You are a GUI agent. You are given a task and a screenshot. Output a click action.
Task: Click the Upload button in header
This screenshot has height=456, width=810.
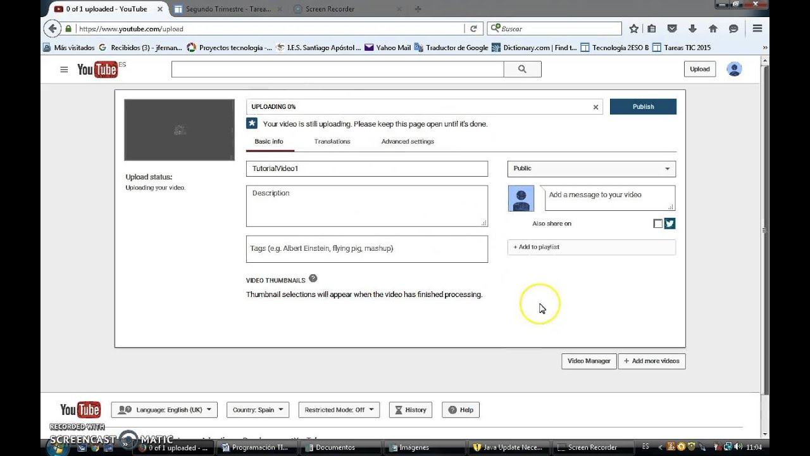[x=700, y=69]
